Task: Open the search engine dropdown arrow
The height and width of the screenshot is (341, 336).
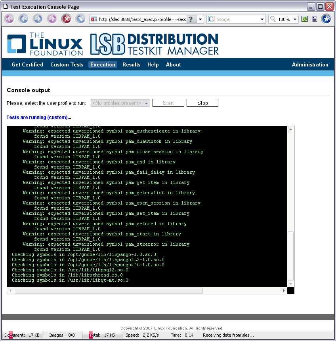Action: (x=262, y=19)
